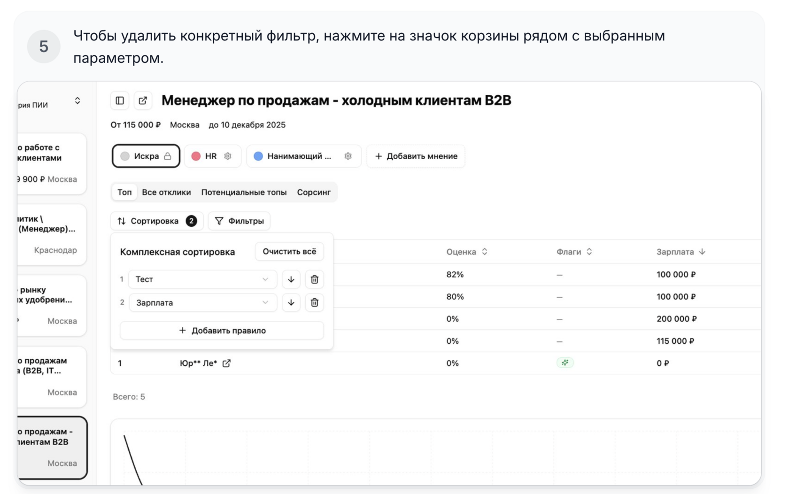The image size is (789, 494).
Task: Open the Фильтры panel
Action: click(239, 221)
